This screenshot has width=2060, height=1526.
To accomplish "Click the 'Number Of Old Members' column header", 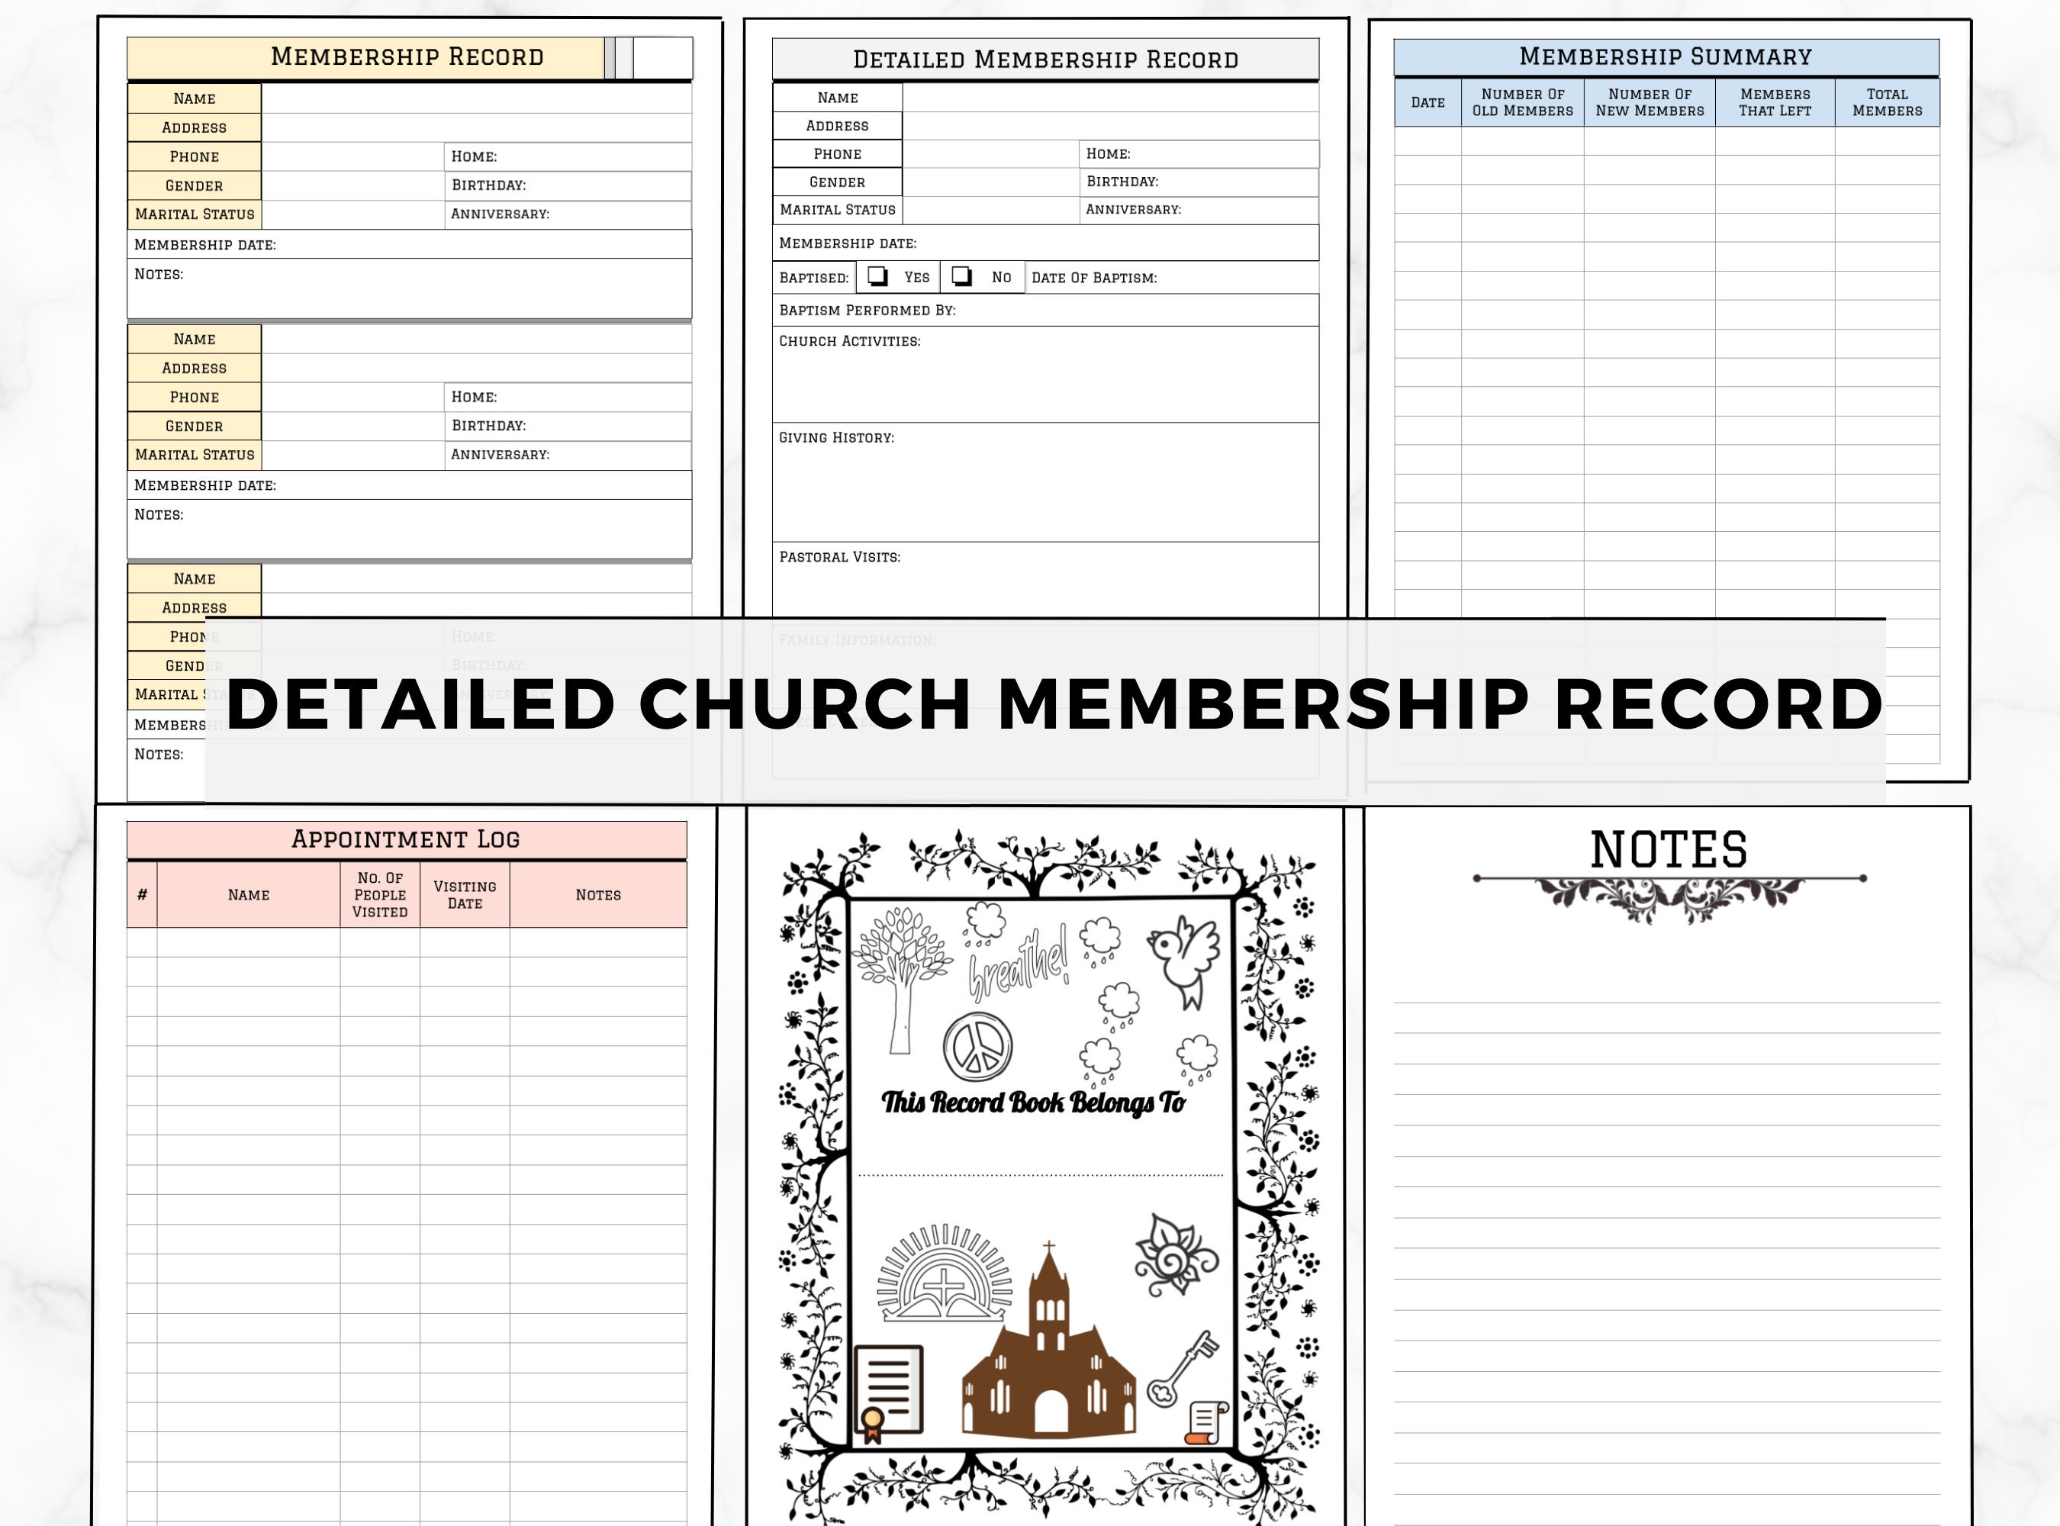I will [1522, 102].
